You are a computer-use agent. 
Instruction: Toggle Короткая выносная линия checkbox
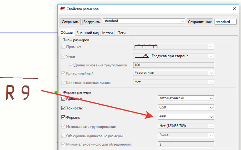[63, 83]
